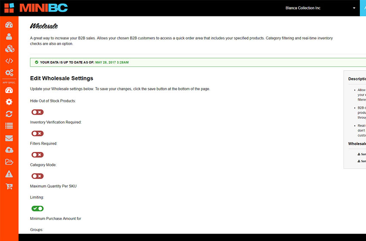Open the stacked boxes icon in sidebar
The height and width of the screenshot is (241, 366).
(9, 49)
